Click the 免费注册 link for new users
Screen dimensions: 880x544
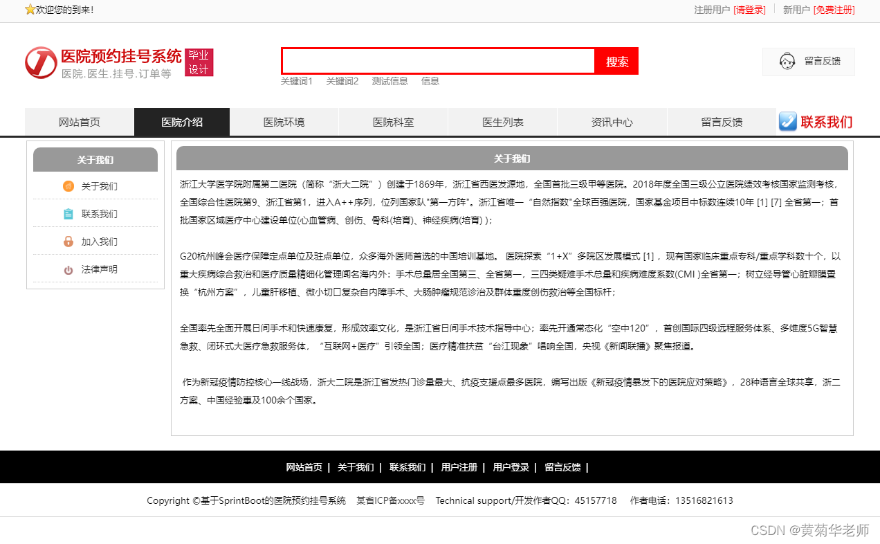[x=834, y=10]
